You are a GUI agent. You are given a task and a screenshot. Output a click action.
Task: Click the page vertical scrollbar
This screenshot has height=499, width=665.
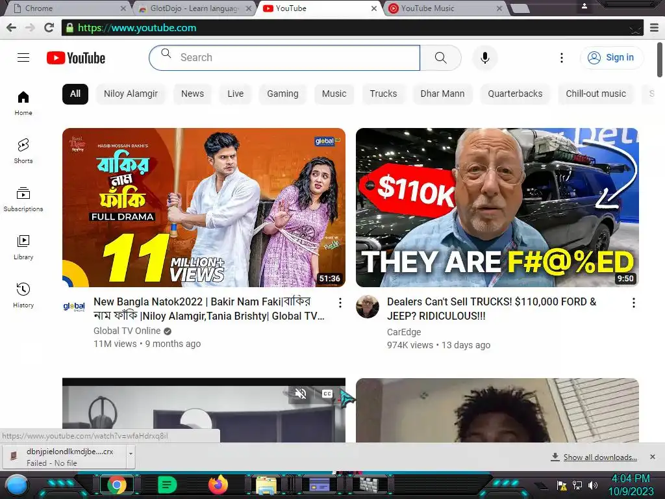(660, 60)
